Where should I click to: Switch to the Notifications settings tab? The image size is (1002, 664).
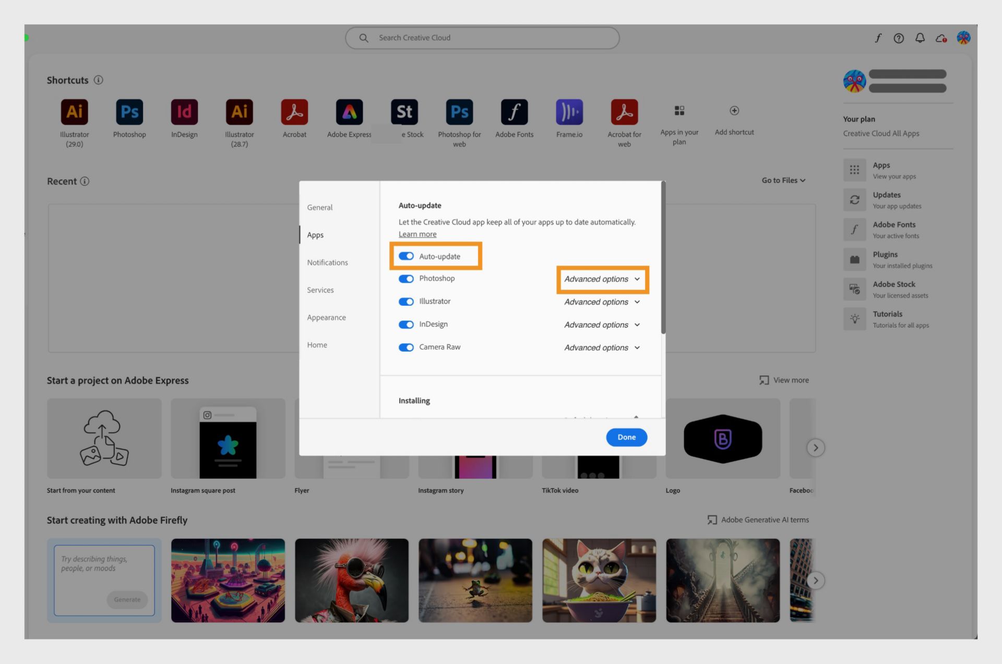[327, 262]
